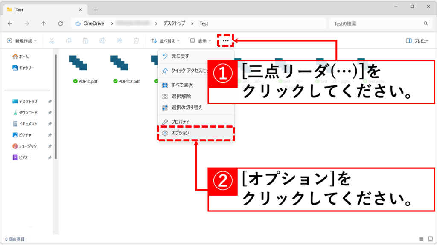437x245 pixels.
Task: Open オプション from the menu
Action: [196, 133]
